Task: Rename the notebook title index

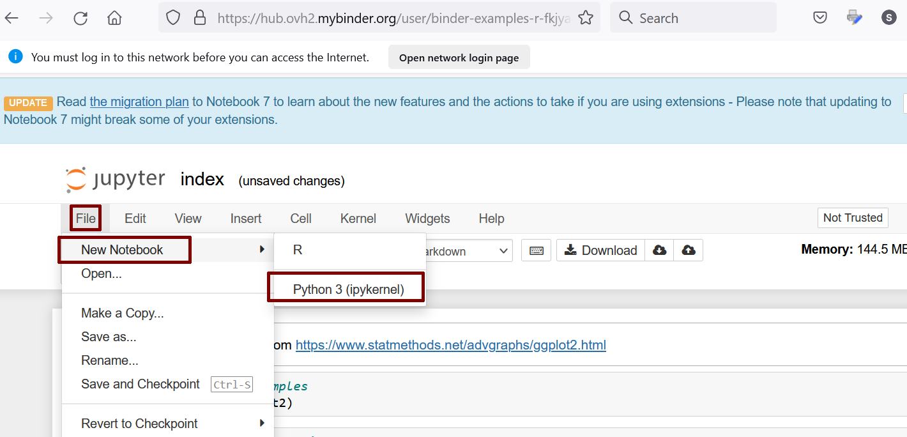Action: 202,180
